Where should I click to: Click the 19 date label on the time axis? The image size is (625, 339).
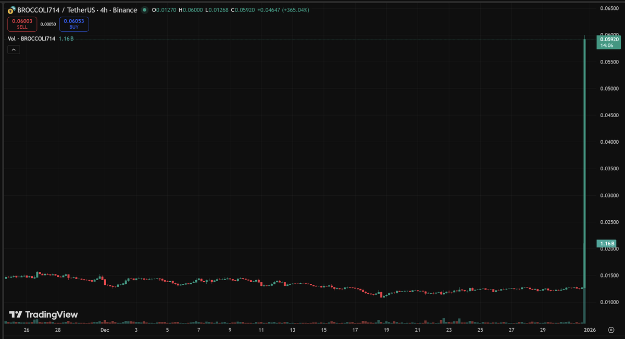(x=386, y=330)
